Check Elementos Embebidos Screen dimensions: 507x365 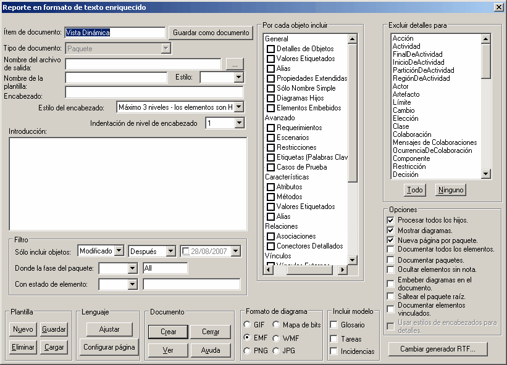[270, 108]
